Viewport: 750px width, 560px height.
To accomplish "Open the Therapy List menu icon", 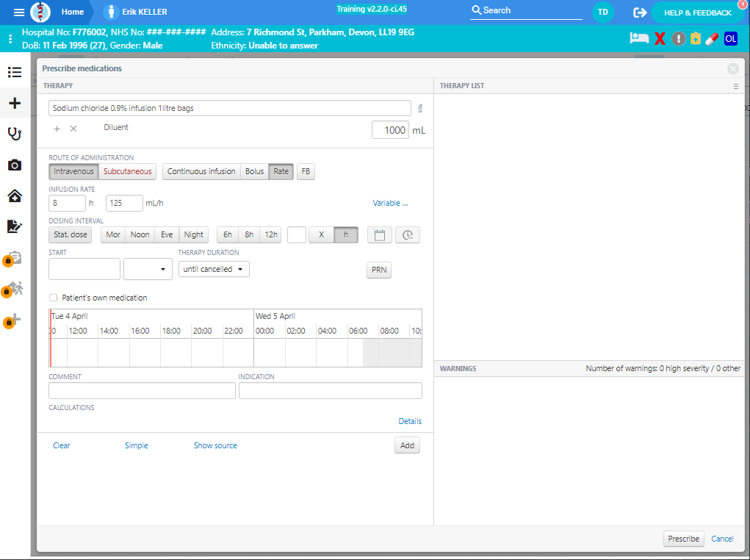I will coord(735,86).
